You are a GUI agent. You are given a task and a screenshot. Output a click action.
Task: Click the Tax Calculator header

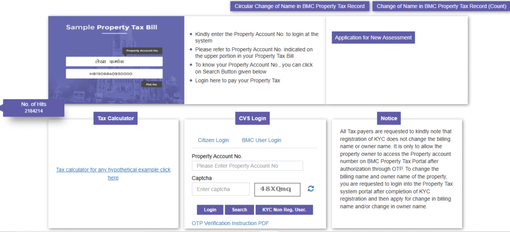point(116,118)
